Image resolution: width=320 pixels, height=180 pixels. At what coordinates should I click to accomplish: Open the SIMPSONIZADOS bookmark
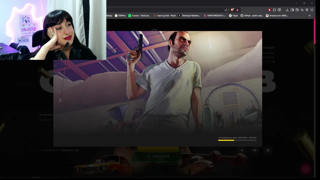click(x=215, y=15)
